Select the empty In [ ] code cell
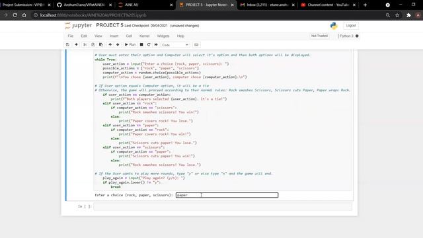 click(x=223, y=206)
